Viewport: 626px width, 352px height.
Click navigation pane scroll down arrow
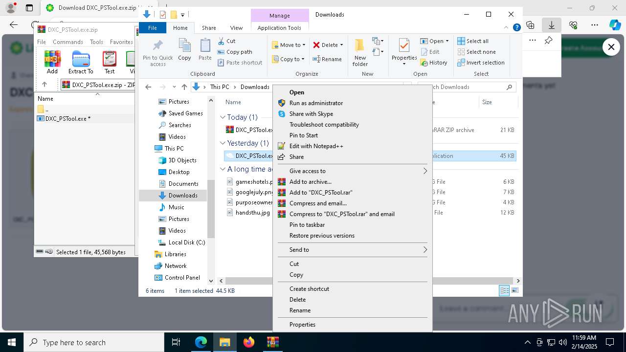click(211, 281)
